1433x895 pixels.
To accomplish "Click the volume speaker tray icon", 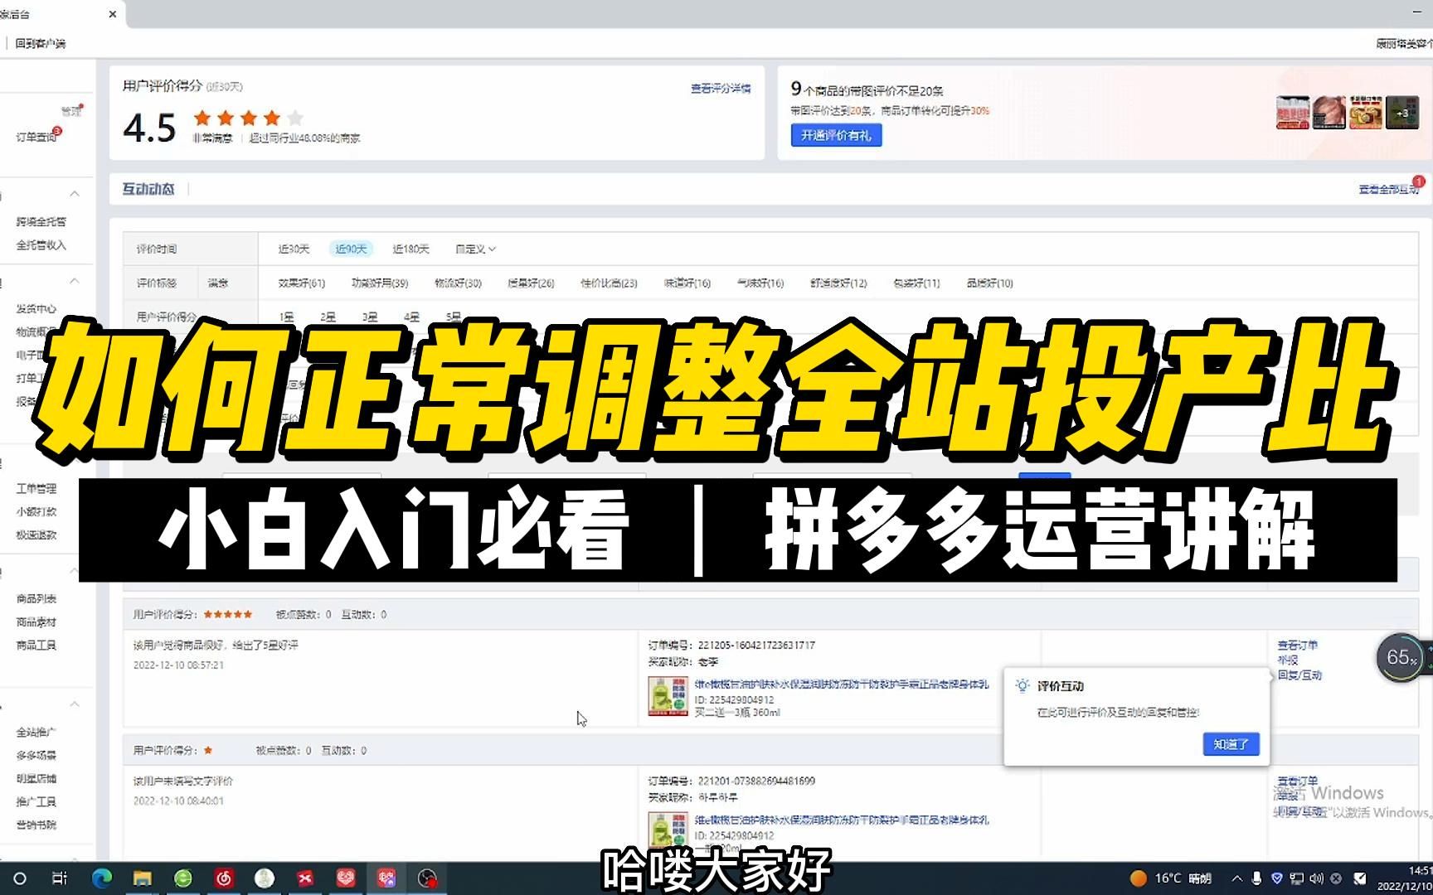I will tap(1317, 878).
